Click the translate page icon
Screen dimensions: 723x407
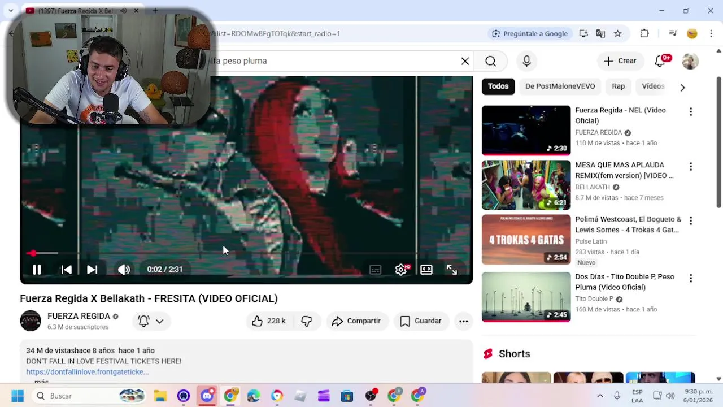pyautogui.click(x=600, y=34)
